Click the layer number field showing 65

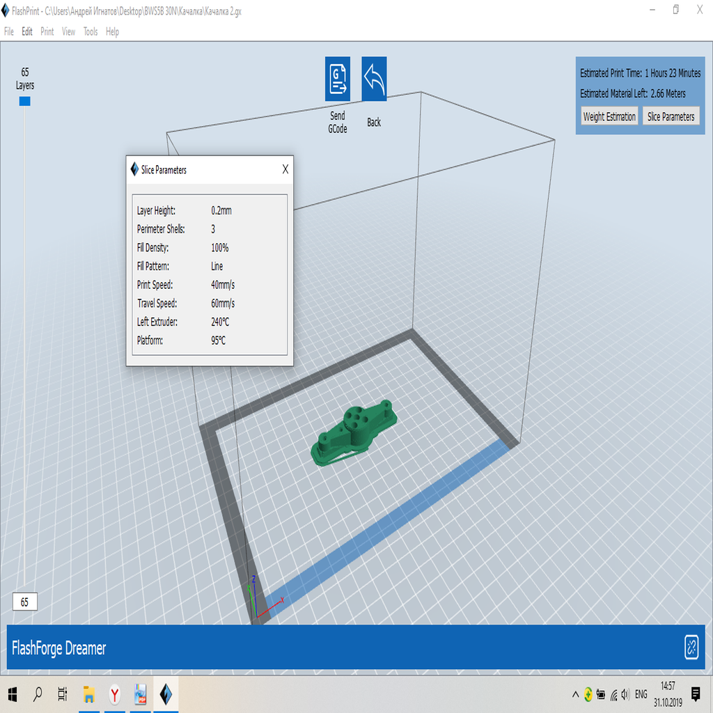click(24, 602)
